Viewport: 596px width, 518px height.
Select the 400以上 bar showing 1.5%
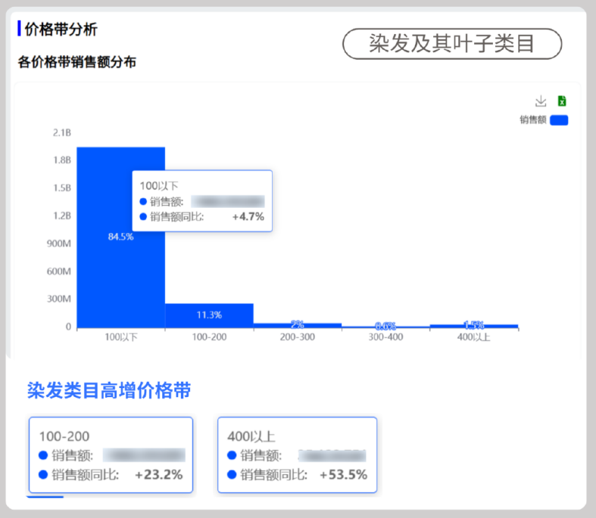[474, 326]
